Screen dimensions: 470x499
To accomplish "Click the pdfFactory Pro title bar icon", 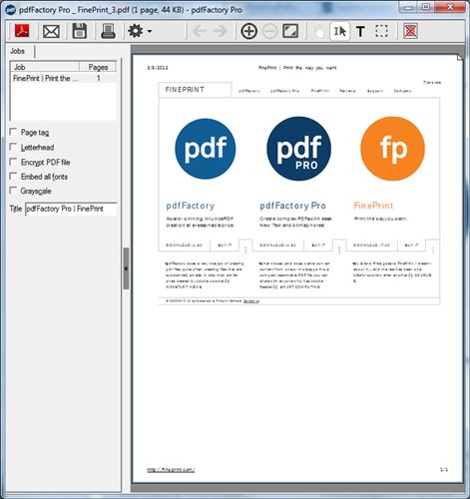I will click(x=11, y=10).
